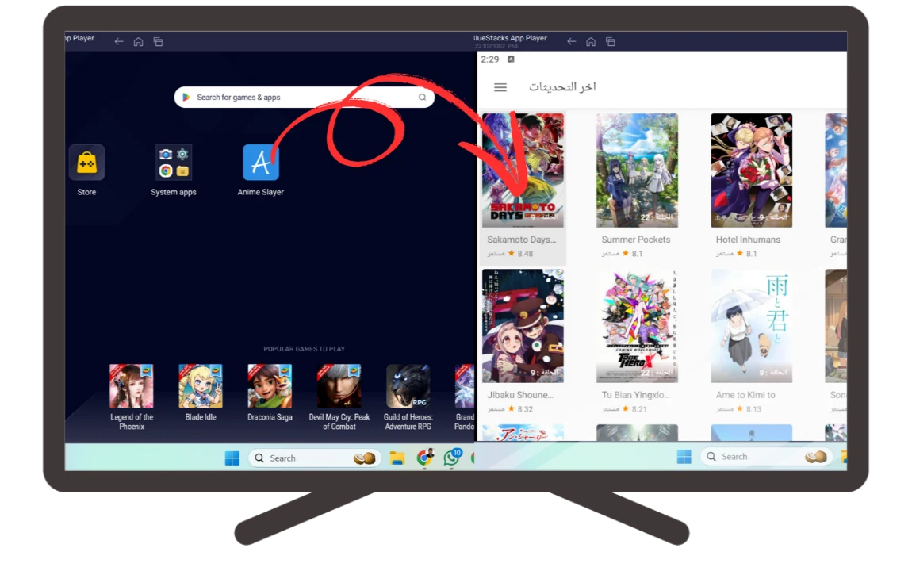Click the Ame to Kimi to title
Image resolution: width=912 pixels, height=571 pixels.
(745, 395)
